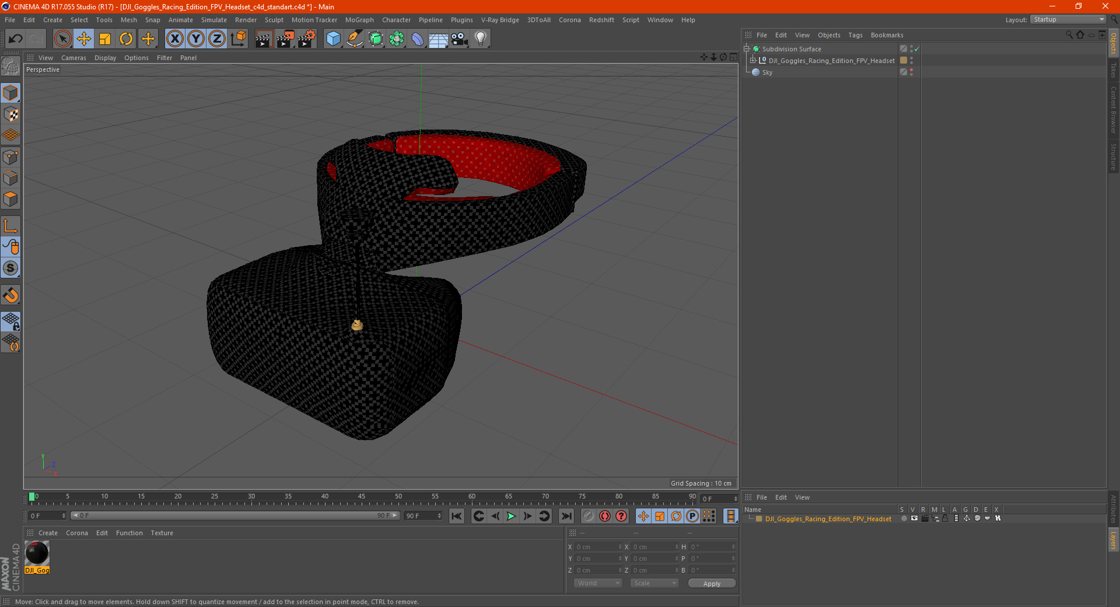Switch to Texture mode
This screenshot has width=1120, height=607.
(10, 114)
